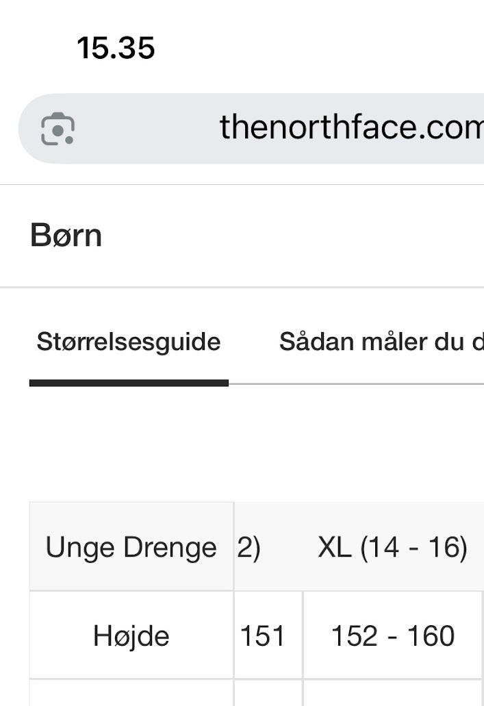Tap the black underline below Størrelsesguide
484x706 pixels.
click(x=129, y=383)
